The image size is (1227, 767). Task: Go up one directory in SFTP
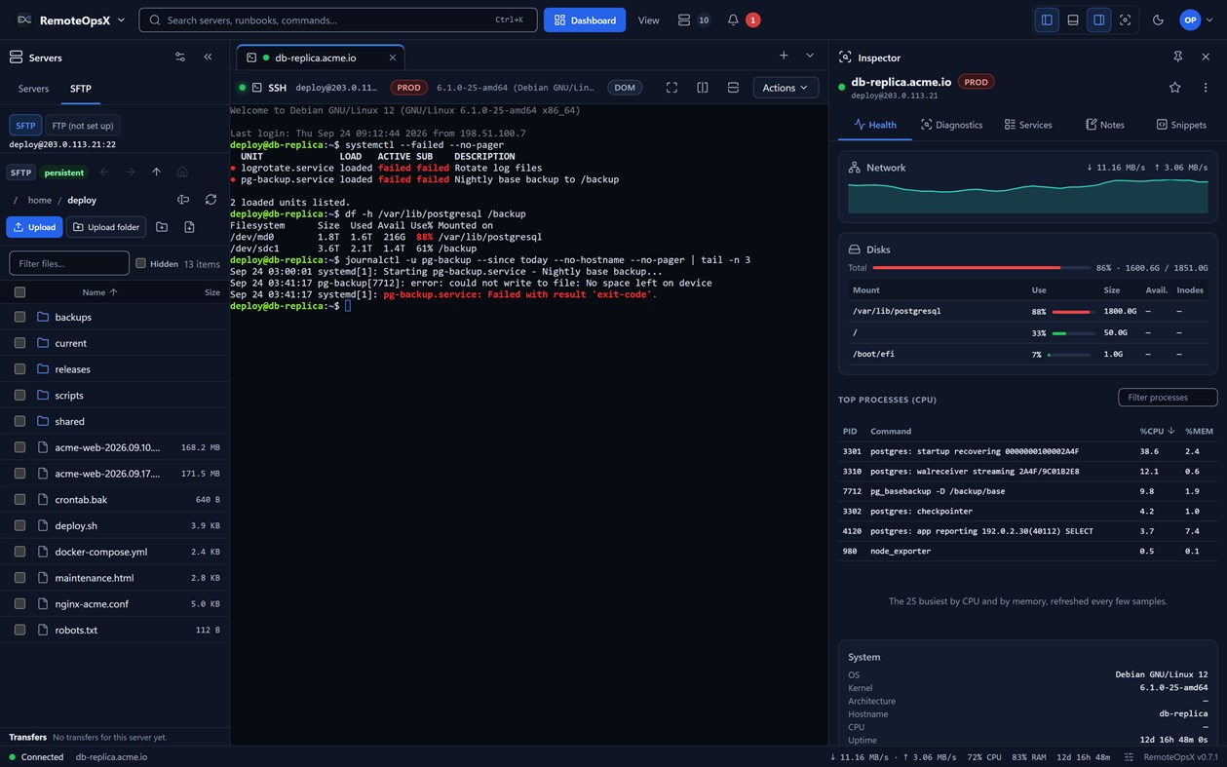pos(156,173)
